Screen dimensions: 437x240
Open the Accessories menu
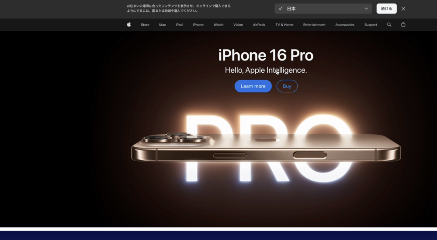345,25
